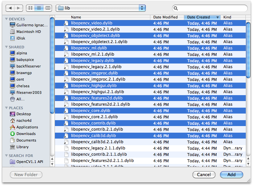253x186 pixels.
Task: Open the Library folder icon
Action: click(13, 147)
